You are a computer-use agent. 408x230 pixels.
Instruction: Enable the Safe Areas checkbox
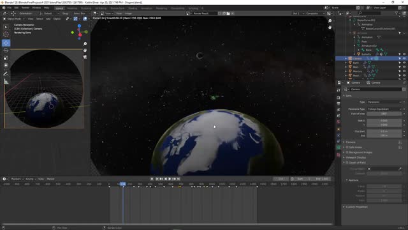[347, 148]
